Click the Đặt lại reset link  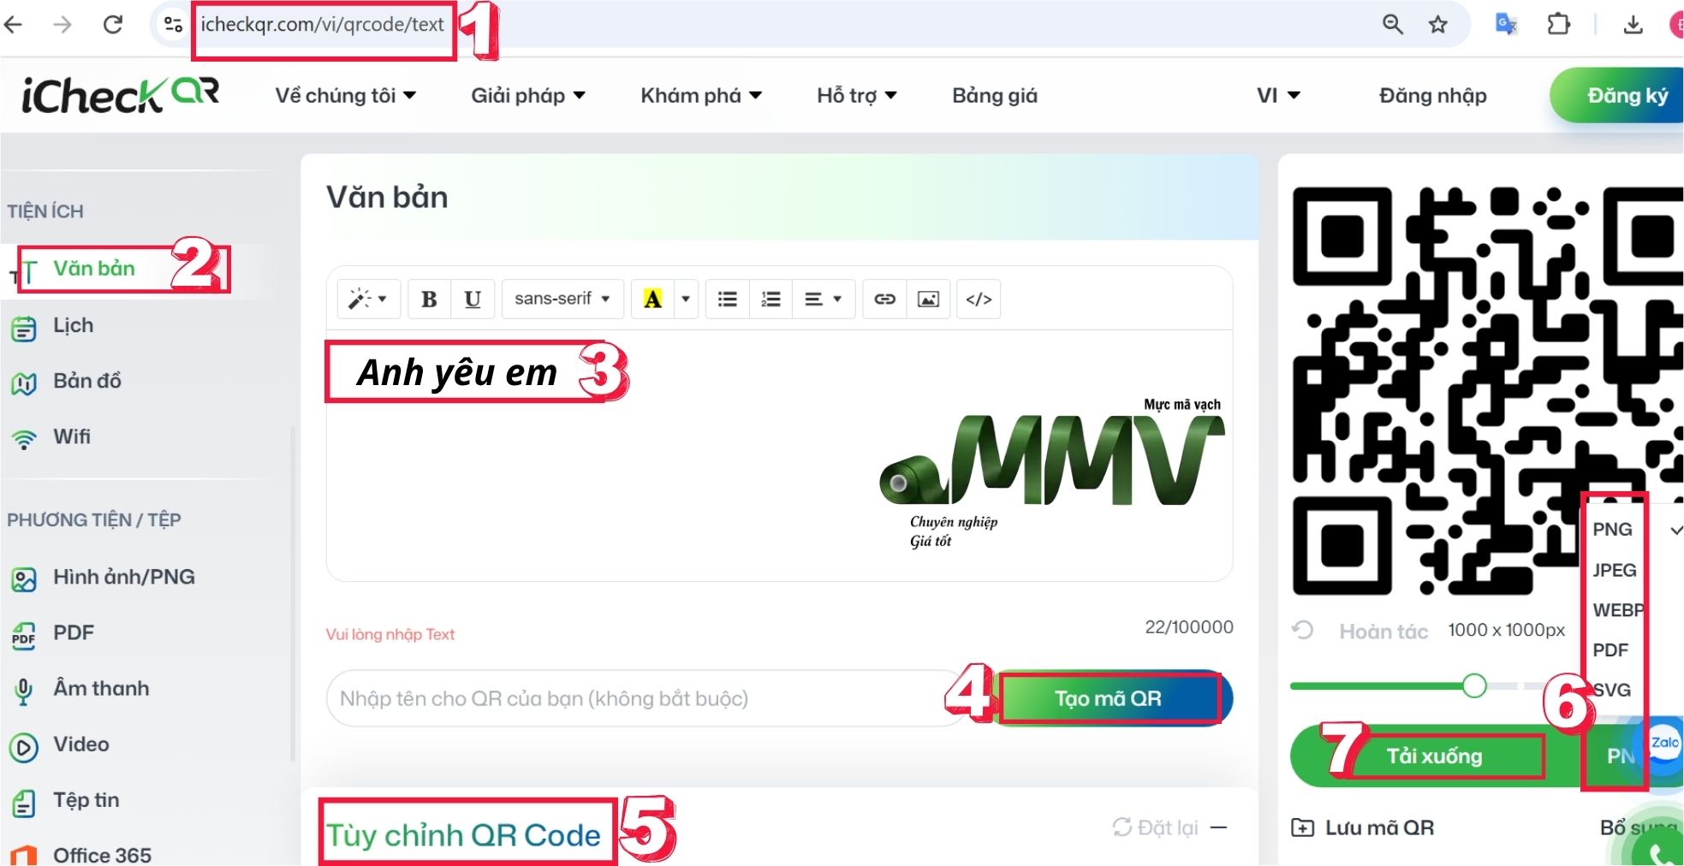click(1156, 827)
